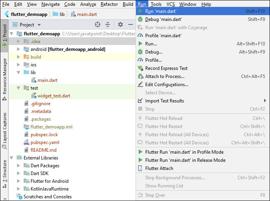Open the File menu
Image resolution: width=270 pixels, height=201 pixels.
tap(6, 4)
